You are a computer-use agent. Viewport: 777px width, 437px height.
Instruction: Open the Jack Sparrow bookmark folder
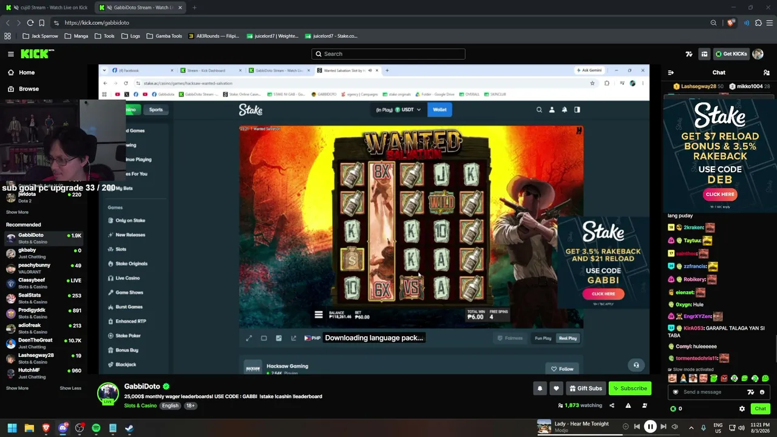click(x=40, y=36)
